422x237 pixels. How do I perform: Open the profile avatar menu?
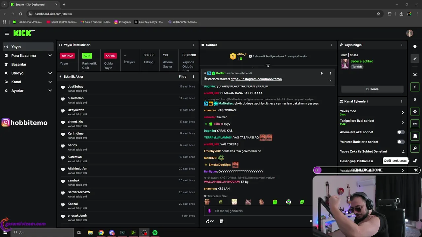[x=409, y=33]
